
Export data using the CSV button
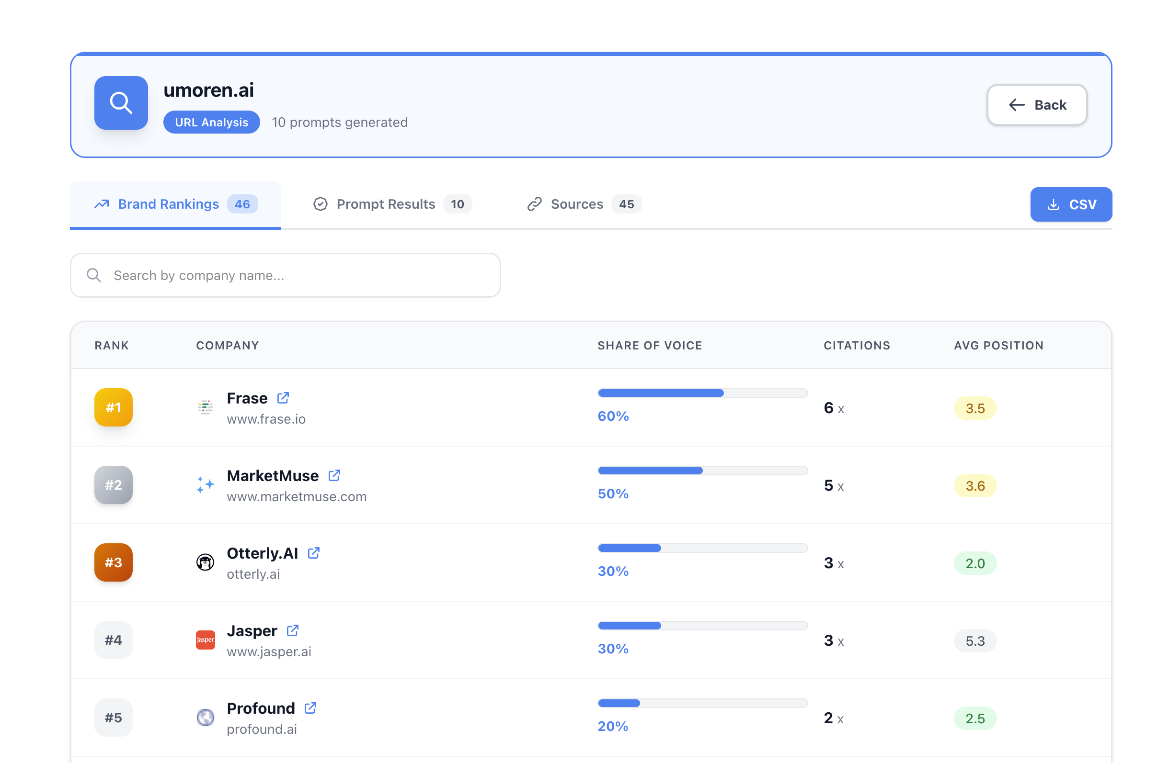pyautogui.click(x=1071, y=204)
